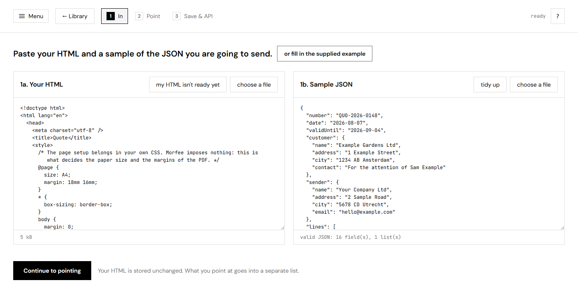Click the '"city": "1234 AB Amsterdam"' line
The width and height of the screenshot is (578, 297).
pyautogui.click(x=354, y=160)
